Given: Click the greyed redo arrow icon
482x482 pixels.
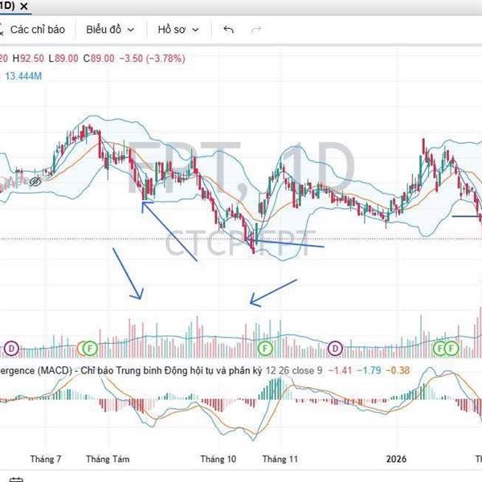Looking at the screenshot, I should [256, 30].
